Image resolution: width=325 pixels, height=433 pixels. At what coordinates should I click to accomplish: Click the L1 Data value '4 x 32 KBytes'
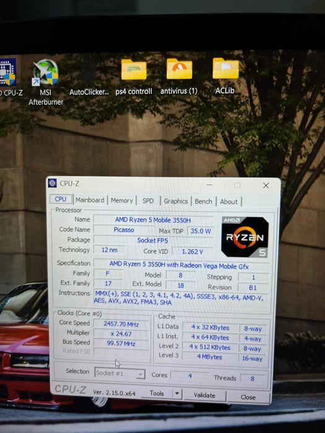pos(210,327)
